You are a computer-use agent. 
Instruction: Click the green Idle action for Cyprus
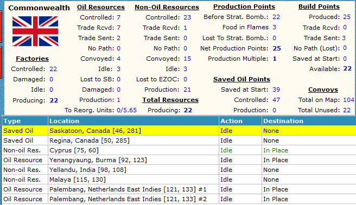pyautogui.click(x=226, y=150)
